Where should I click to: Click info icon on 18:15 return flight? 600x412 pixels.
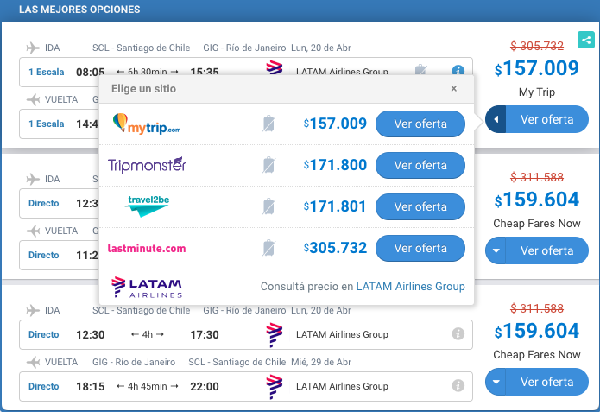458,385
